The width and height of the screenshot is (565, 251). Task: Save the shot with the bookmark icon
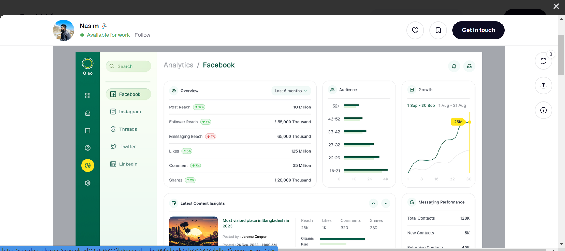438,30
